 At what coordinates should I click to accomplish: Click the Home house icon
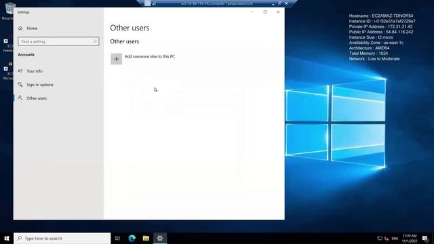tap(20, 28)
